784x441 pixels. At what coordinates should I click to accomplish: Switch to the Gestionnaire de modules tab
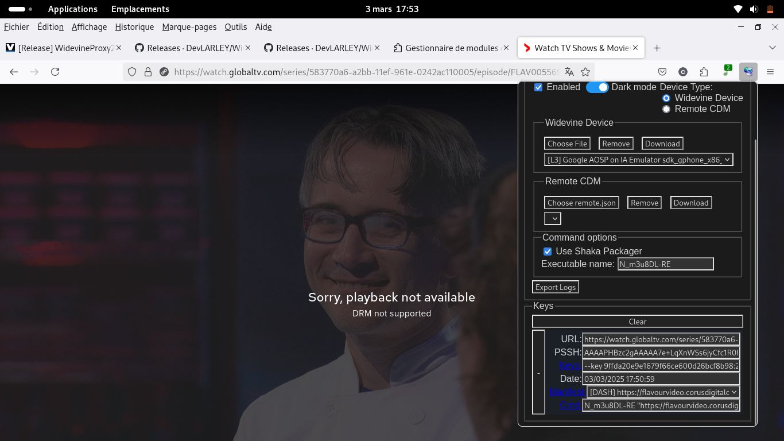pos(451,48)
